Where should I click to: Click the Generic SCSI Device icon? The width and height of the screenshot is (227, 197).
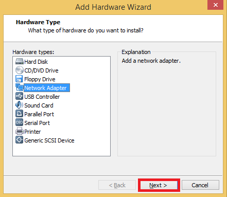click(x=19, y=140)
